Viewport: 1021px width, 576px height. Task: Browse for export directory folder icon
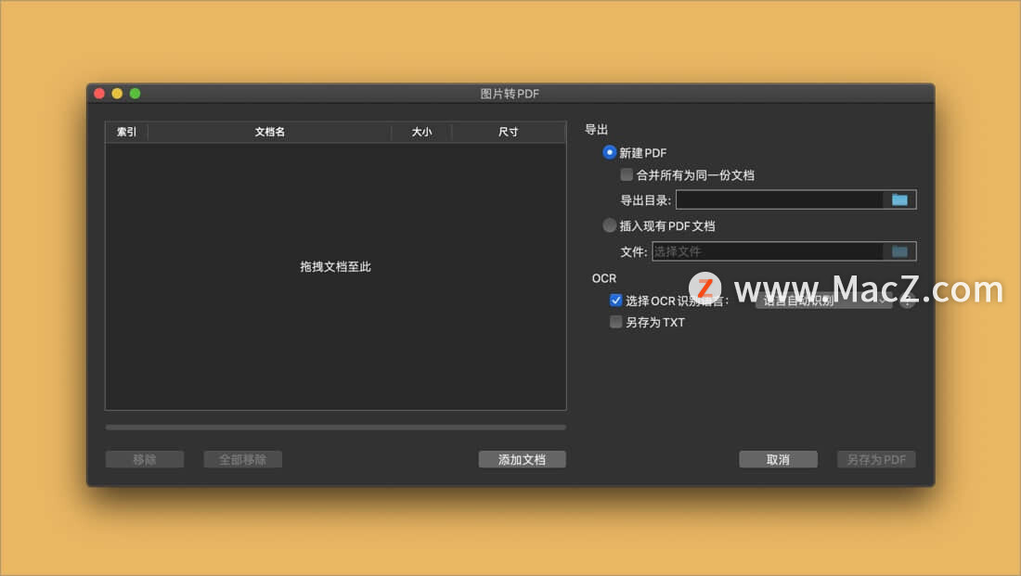point(899,199)
